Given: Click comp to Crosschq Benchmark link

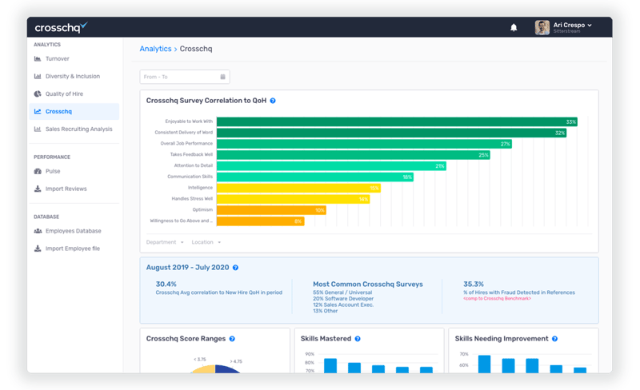Looking at the screenshot, I should tap(497, 298).
